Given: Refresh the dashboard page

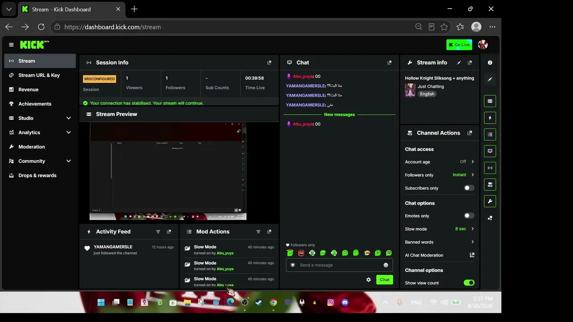Looking at the screenshot, I should 41,27.
